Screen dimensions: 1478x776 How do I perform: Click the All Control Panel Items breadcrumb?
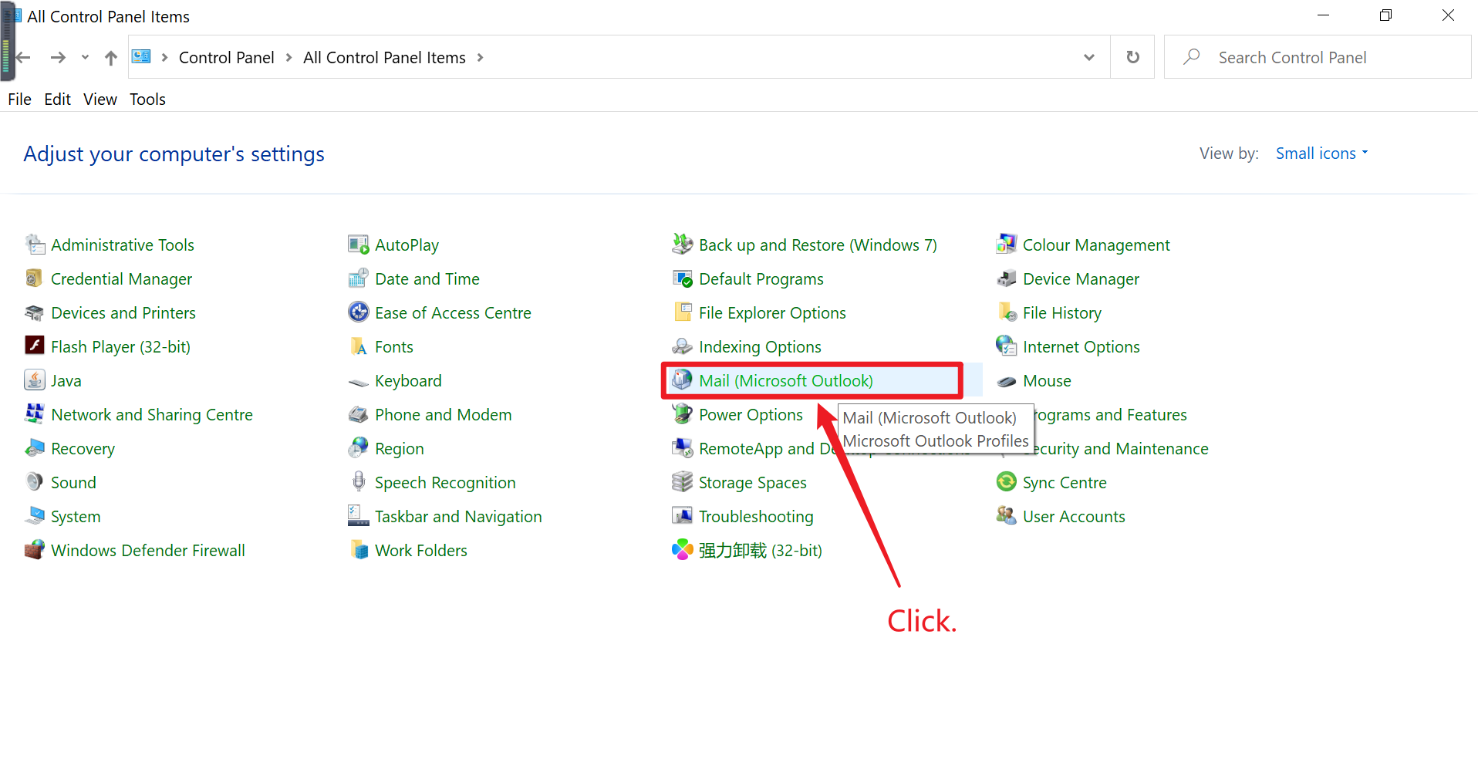[384, 57]
